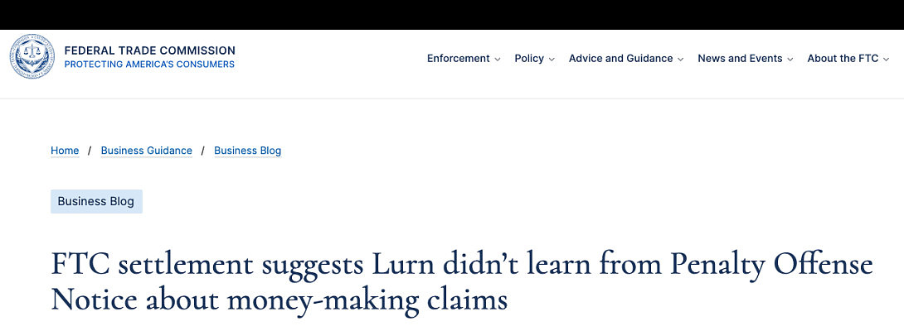Click the Advice and Guidance chevron arrow

pos(681,60)
